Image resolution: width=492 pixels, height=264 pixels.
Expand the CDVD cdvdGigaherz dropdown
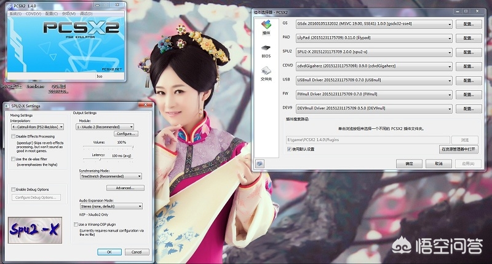[374, 66]
